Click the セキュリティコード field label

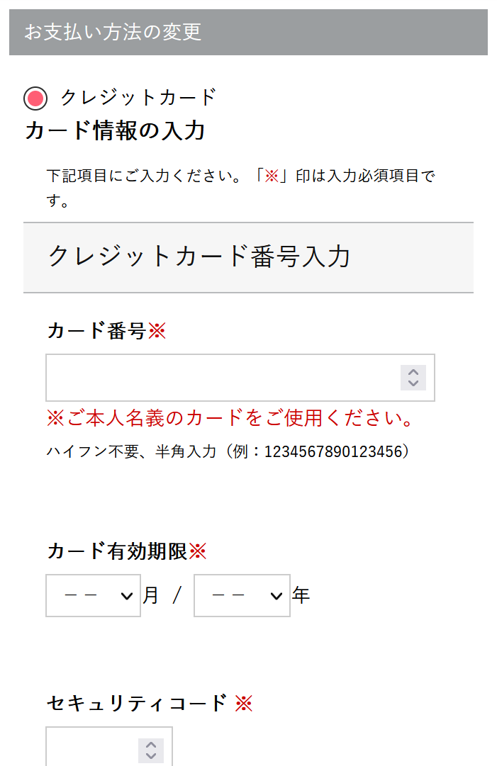137,703
